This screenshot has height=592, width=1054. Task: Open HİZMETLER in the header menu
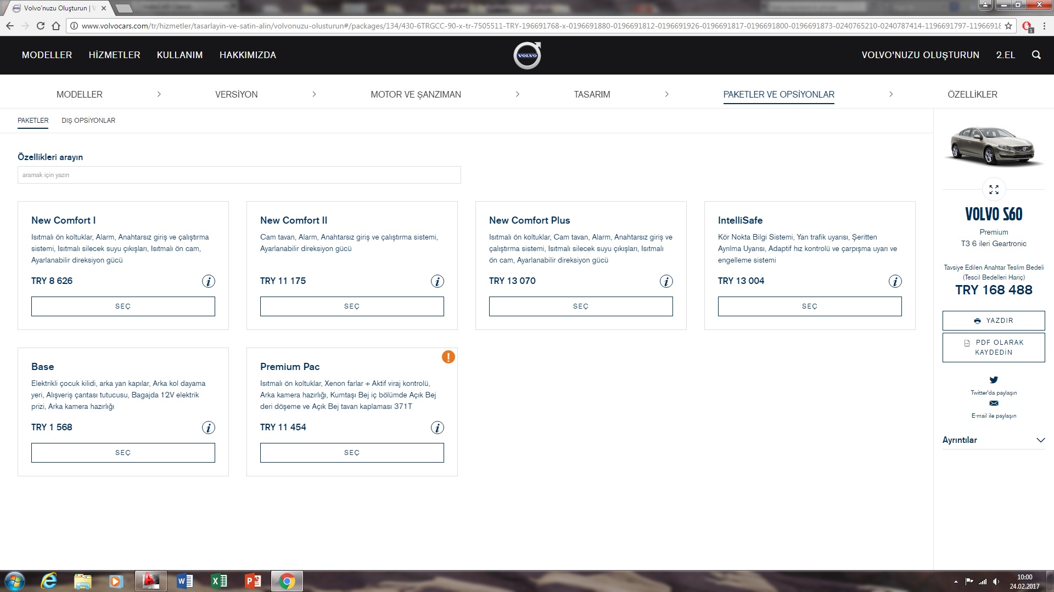pos(114,55)
